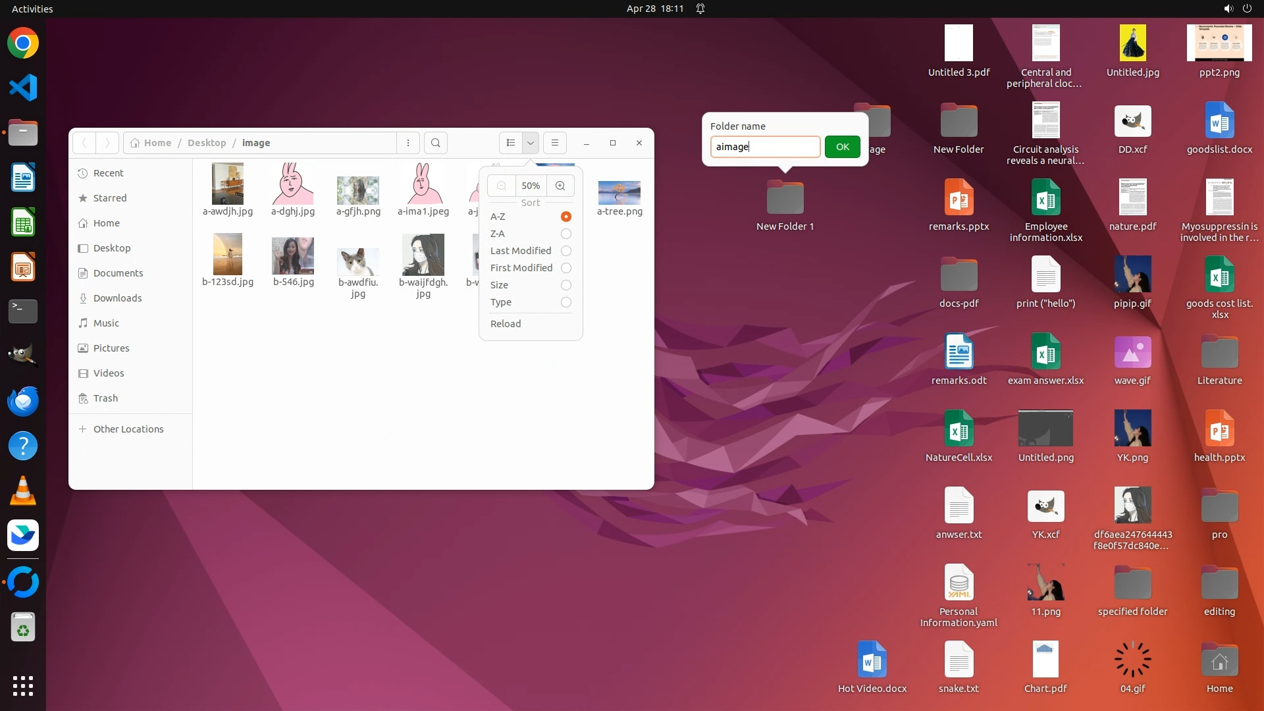Choose Reload from the view menu
Image resolution: width=1264 pixels, height=711 pixels.
point(506,324)
